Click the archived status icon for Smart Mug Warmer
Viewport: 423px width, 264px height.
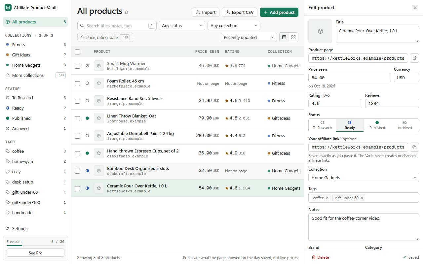[87, 66]
